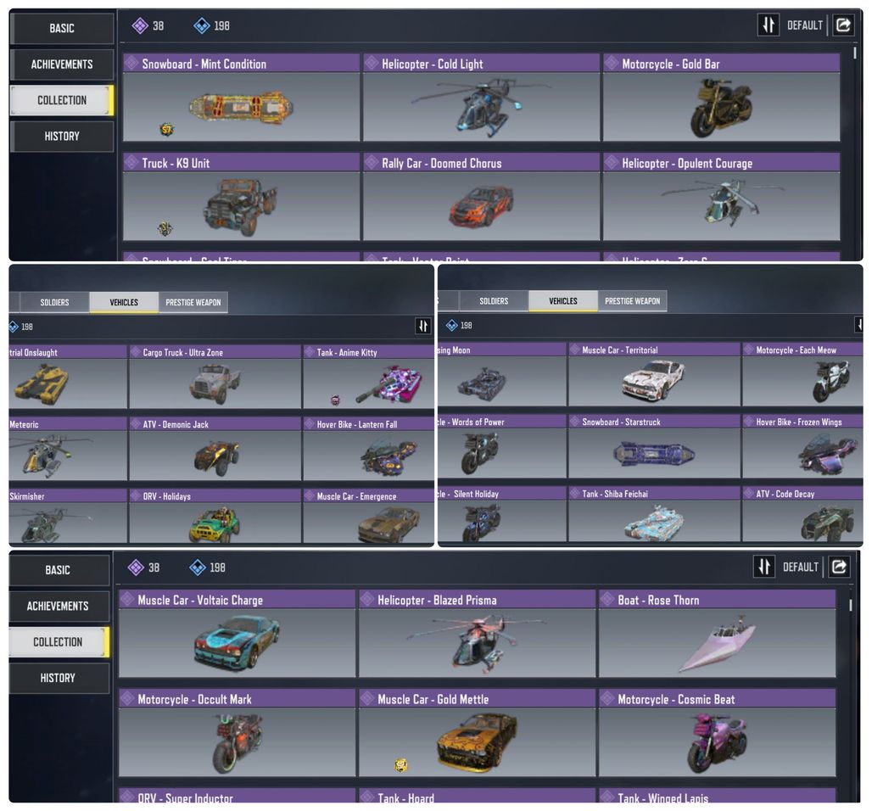
Task: Click the purple diamond 38 currency icon at top
Action: point(140,25)
